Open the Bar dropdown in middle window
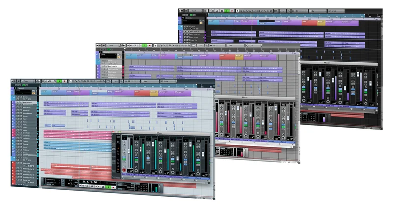The height and width of the screenshot is (209, 393). pyautogui.click(x=235, y=45)
